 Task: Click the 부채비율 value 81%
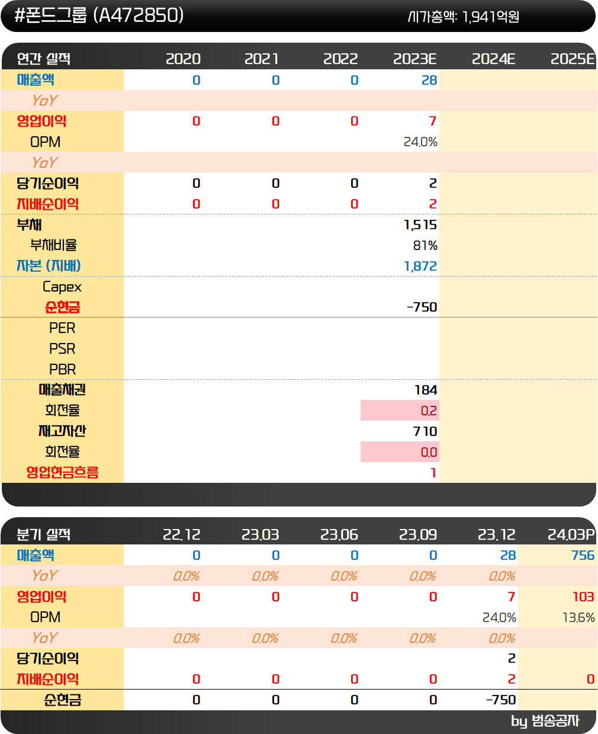(x=425, y=245)
